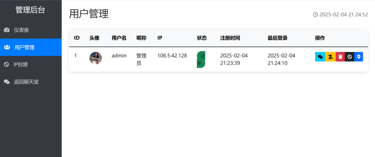Click the blue location pin icon
375x157 pixels.
(359, 57)
